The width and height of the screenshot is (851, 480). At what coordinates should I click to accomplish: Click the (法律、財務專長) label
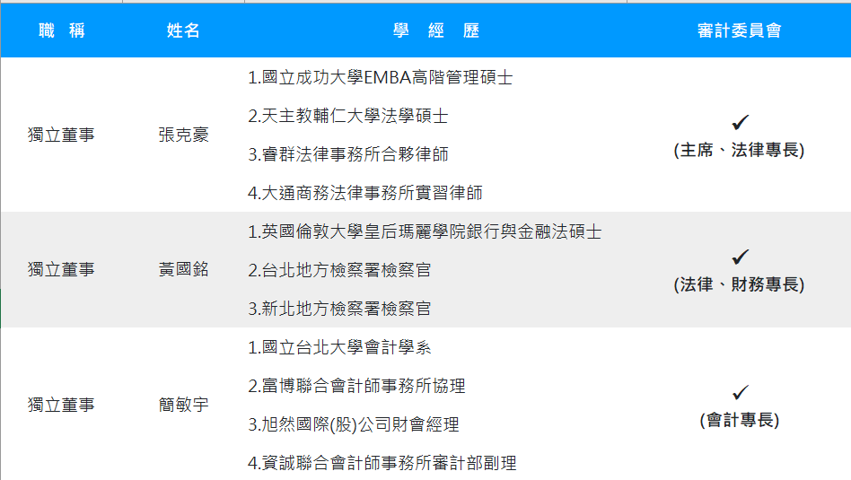[x=739, y=285]
